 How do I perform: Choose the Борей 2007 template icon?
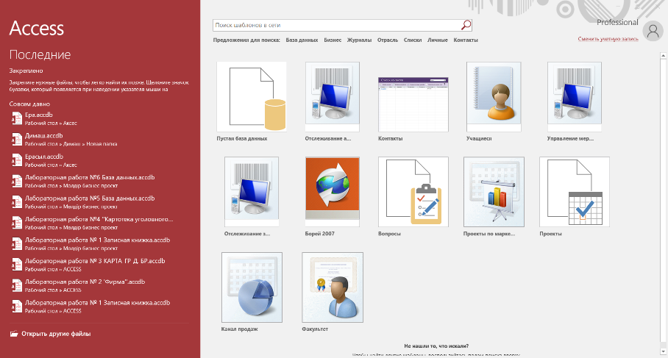click(x=333, y=192)
